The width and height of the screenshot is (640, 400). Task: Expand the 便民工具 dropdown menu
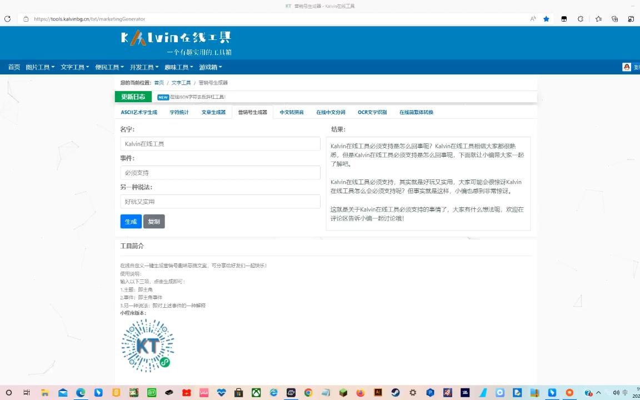tap(109, 67)
